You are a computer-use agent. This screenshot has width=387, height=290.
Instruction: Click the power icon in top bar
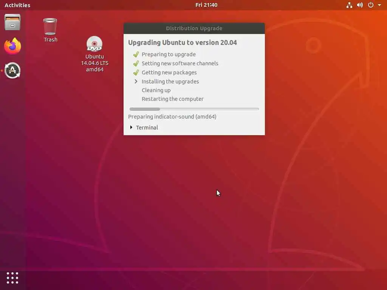(x=371, y=5)
